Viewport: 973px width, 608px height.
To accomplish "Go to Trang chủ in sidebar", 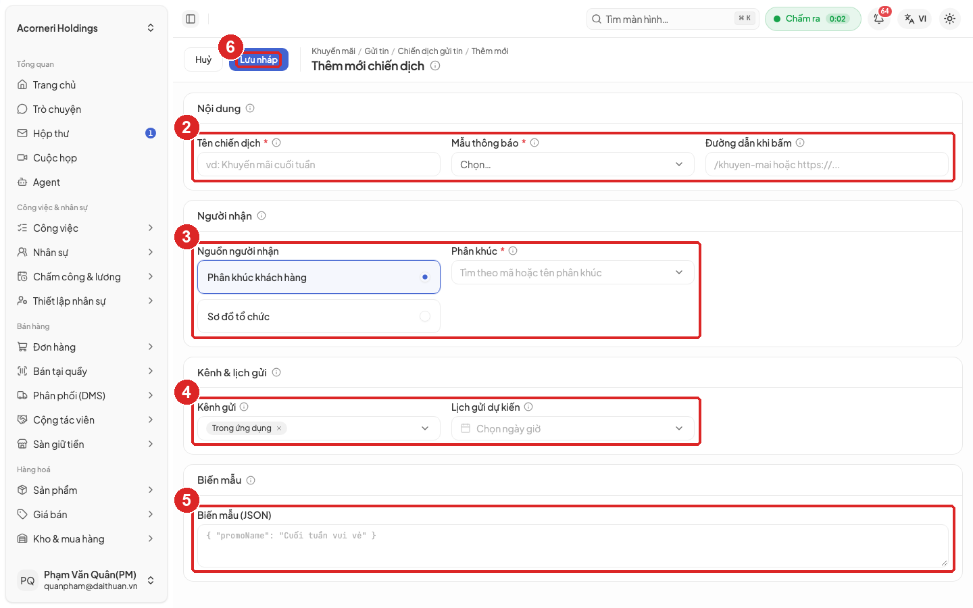I will tap(86, 84).
